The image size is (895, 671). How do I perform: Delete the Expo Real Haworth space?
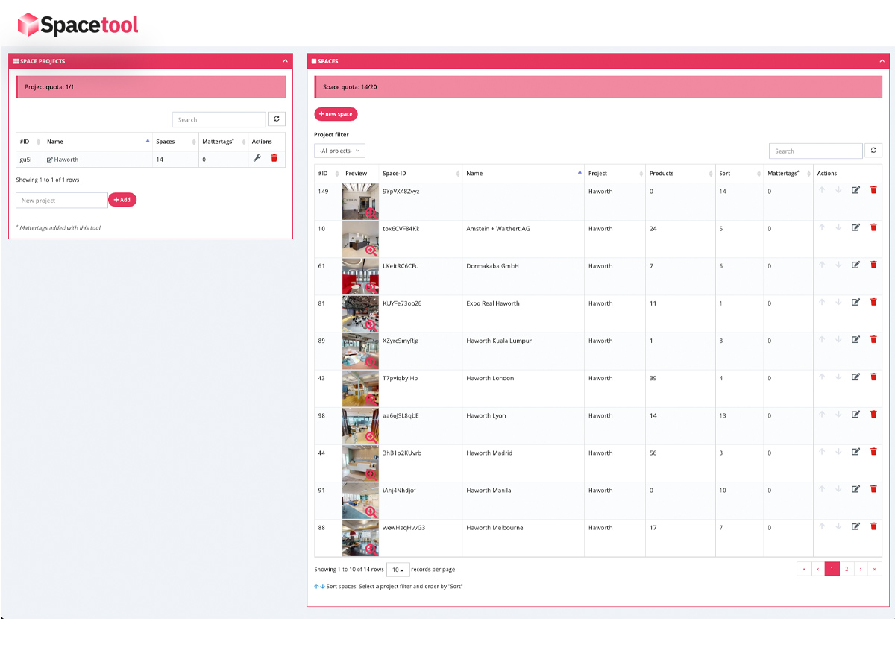coord(873,302)
